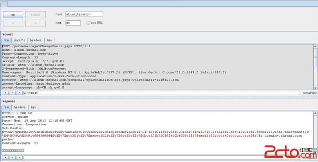
Task: Click the X-Requested-With: XMLHttpRequest line
Action: (34, 69)
